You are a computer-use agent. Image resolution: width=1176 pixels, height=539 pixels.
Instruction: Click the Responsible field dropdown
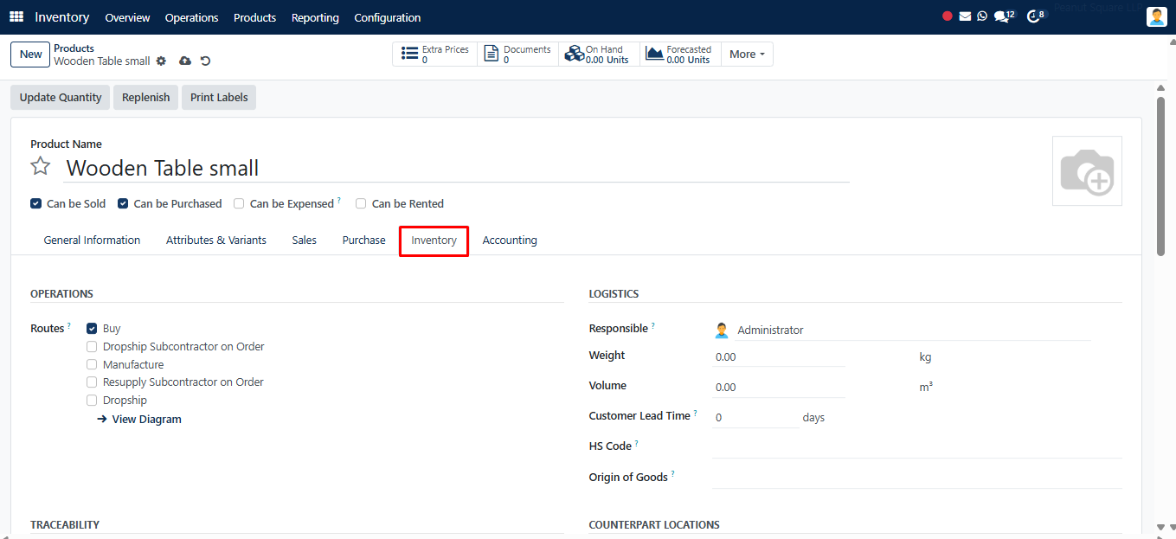point(913,330)
